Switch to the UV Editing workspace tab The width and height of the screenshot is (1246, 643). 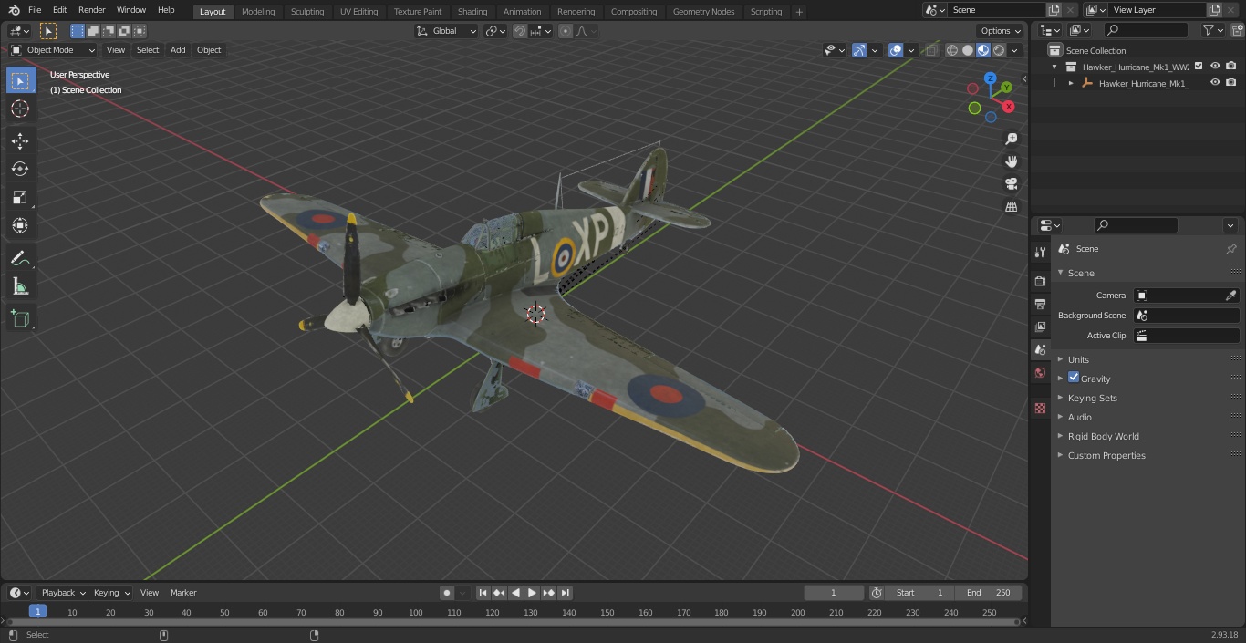[x=358, y=11]
